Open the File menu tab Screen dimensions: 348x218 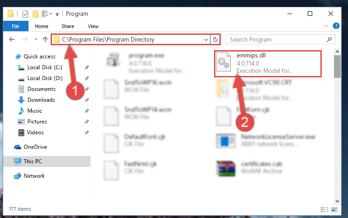(15, 26)
